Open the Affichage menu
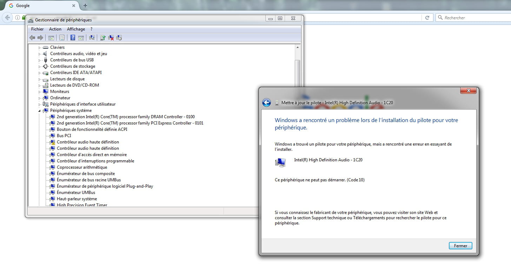This screenshot has height=269, width=511. tap(76, 29)
